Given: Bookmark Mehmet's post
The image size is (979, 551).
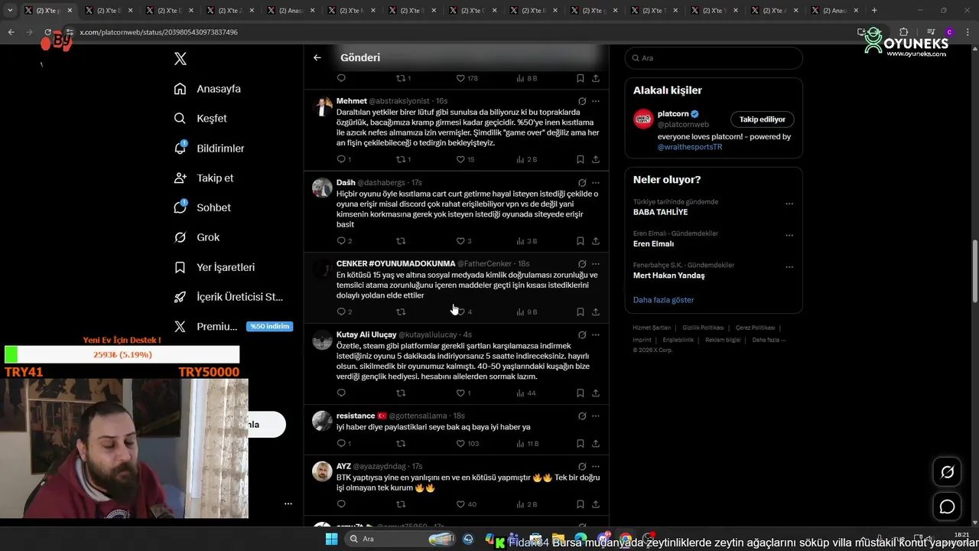Looking at the screenshot, I should (581, 159).
